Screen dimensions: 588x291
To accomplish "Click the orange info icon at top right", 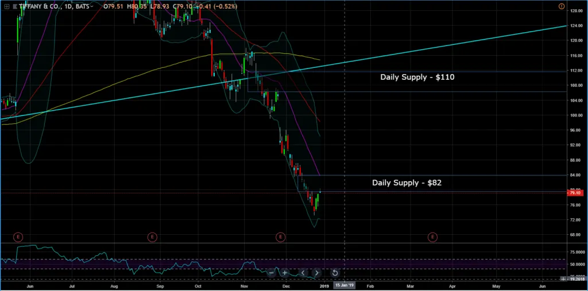I will [561, 6].
